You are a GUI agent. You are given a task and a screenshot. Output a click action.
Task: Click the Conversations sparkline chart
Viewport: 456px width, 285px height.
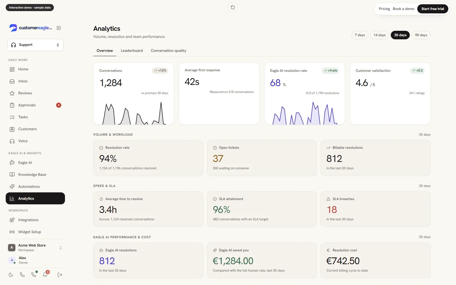tap(134, 113)
